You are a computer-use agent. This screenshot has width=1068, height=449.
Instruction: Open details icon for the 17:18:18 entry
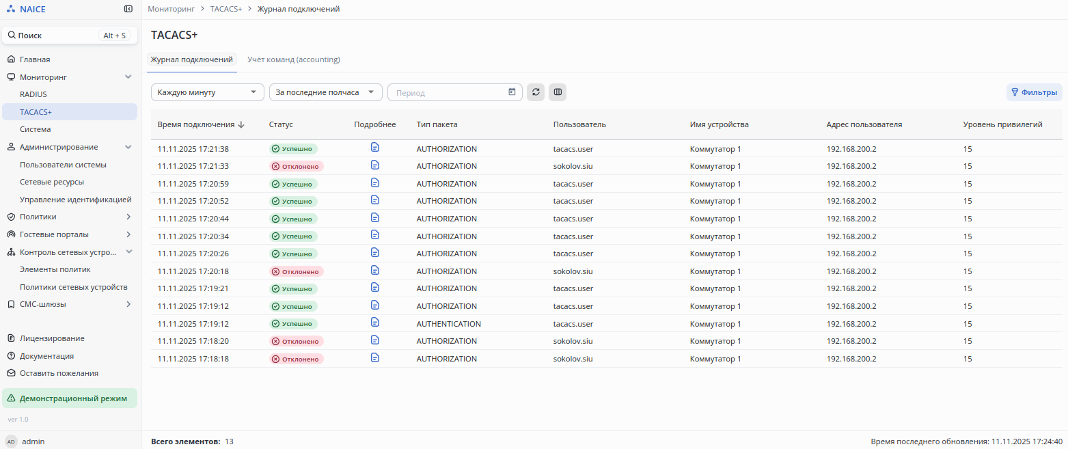tap(374, 357)
